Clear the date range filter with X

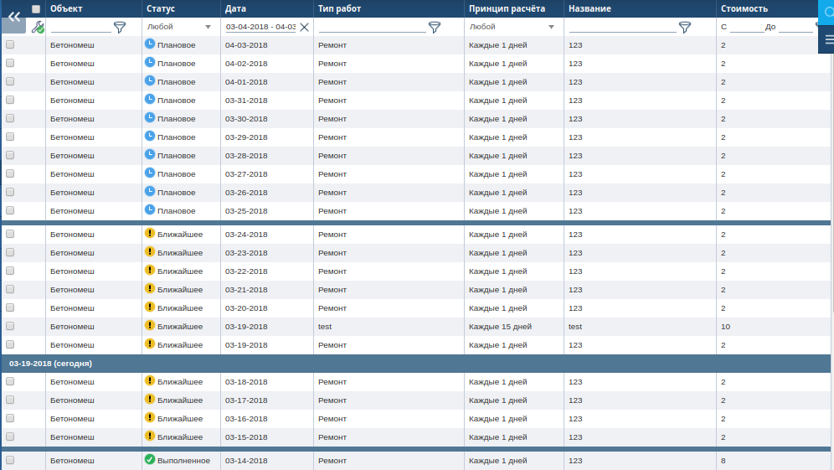(305, 27)
